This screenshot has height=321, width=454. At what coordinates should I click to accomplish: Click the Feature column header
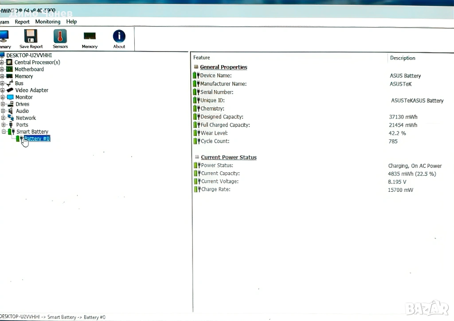pyautogui.click(x=202, y=58)
